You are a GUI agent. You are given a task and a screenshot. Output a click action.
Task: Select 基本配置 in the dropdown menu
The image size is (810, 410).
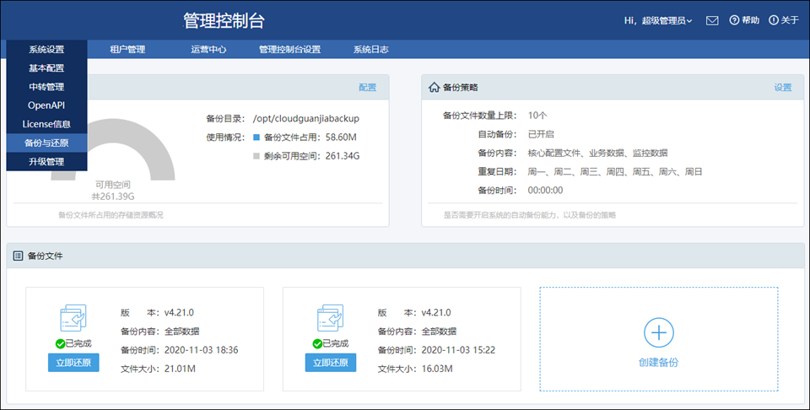46,68
